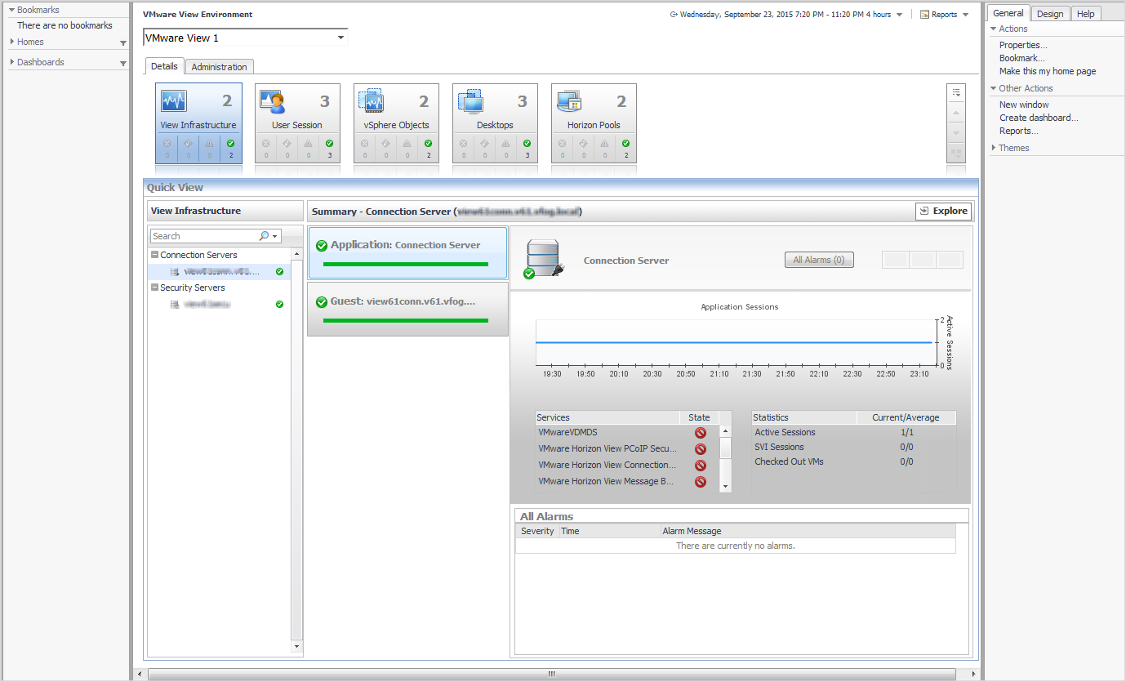
Task: Click the Create dashboard link
Action: point(1039,118)
